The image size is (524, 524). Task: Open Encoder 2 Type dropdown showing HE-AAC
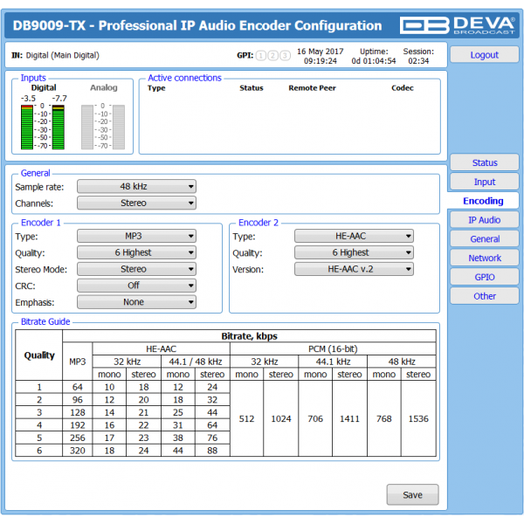[x=354, y=236]
